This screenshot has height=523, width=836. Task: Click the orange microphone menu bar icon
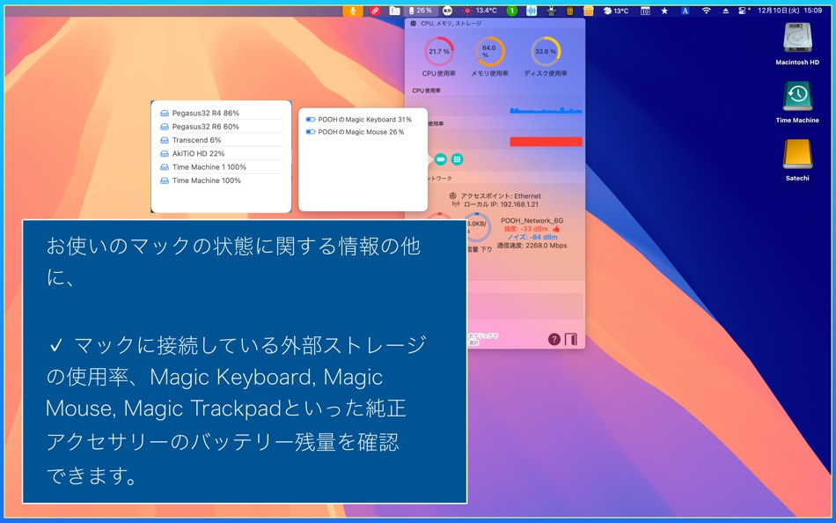(x=352, y=11)
